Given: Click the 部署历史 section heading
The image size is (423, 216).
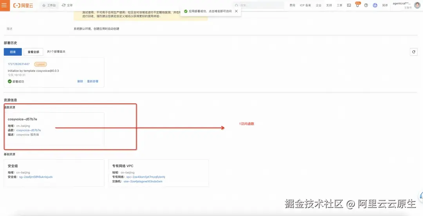Looking at the screenshot, I should tap(11, 43).
